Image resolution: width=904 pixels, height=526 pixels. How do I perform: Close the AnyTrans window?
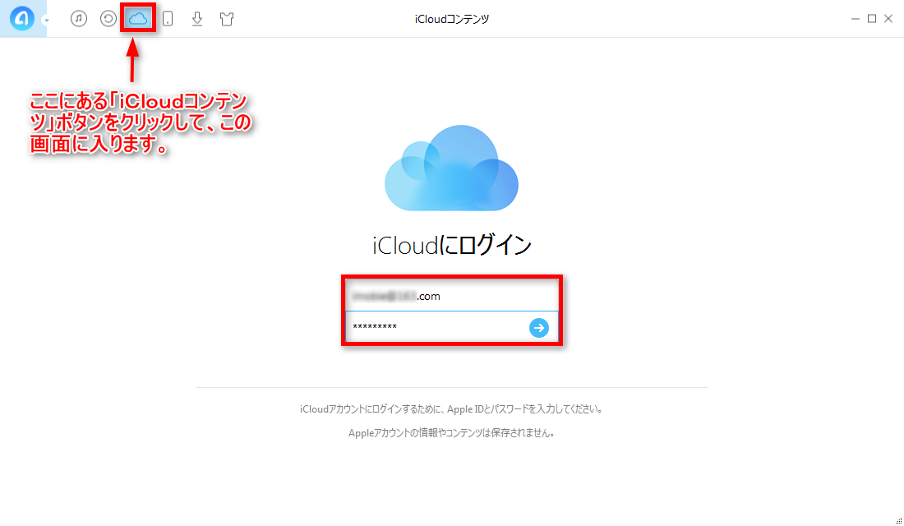point(888,19)
